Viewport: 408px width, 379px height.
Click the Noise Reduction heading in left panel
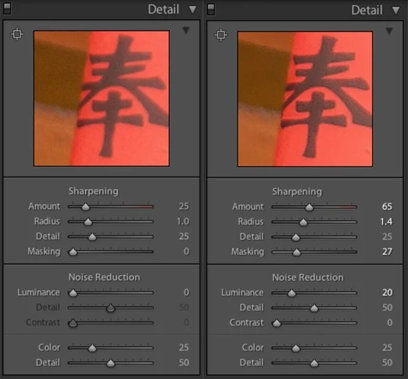(104, 277)
